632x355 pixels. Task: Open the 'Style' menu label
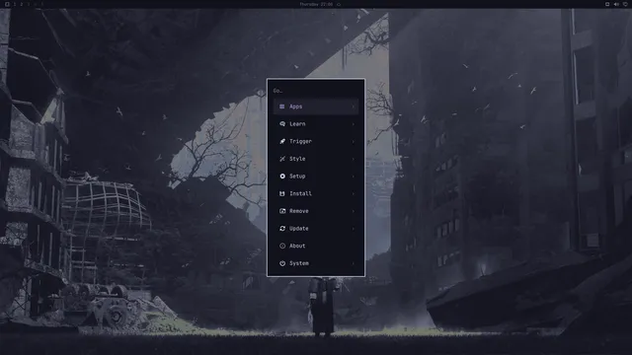pyautogui.click(x=297, y=159)
